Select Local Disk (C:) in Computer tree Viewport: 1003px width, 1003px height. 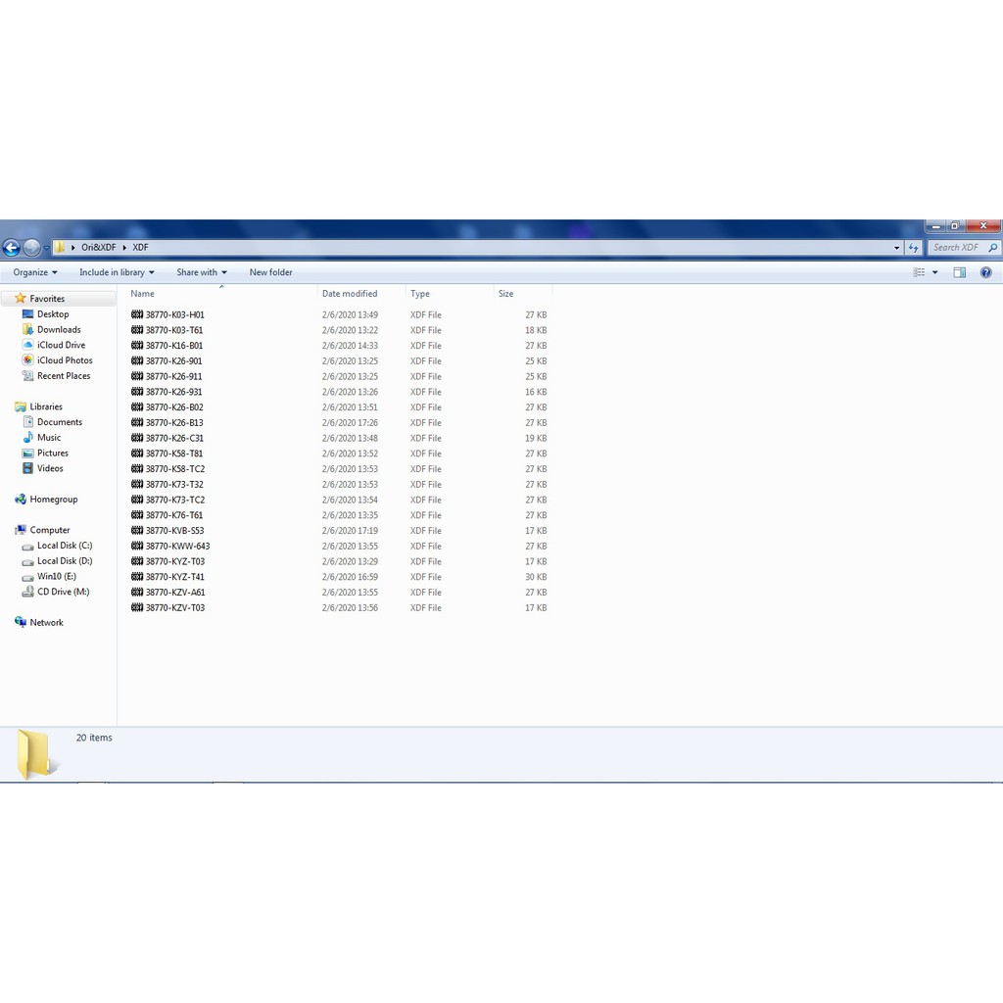[x=65, y=546]
